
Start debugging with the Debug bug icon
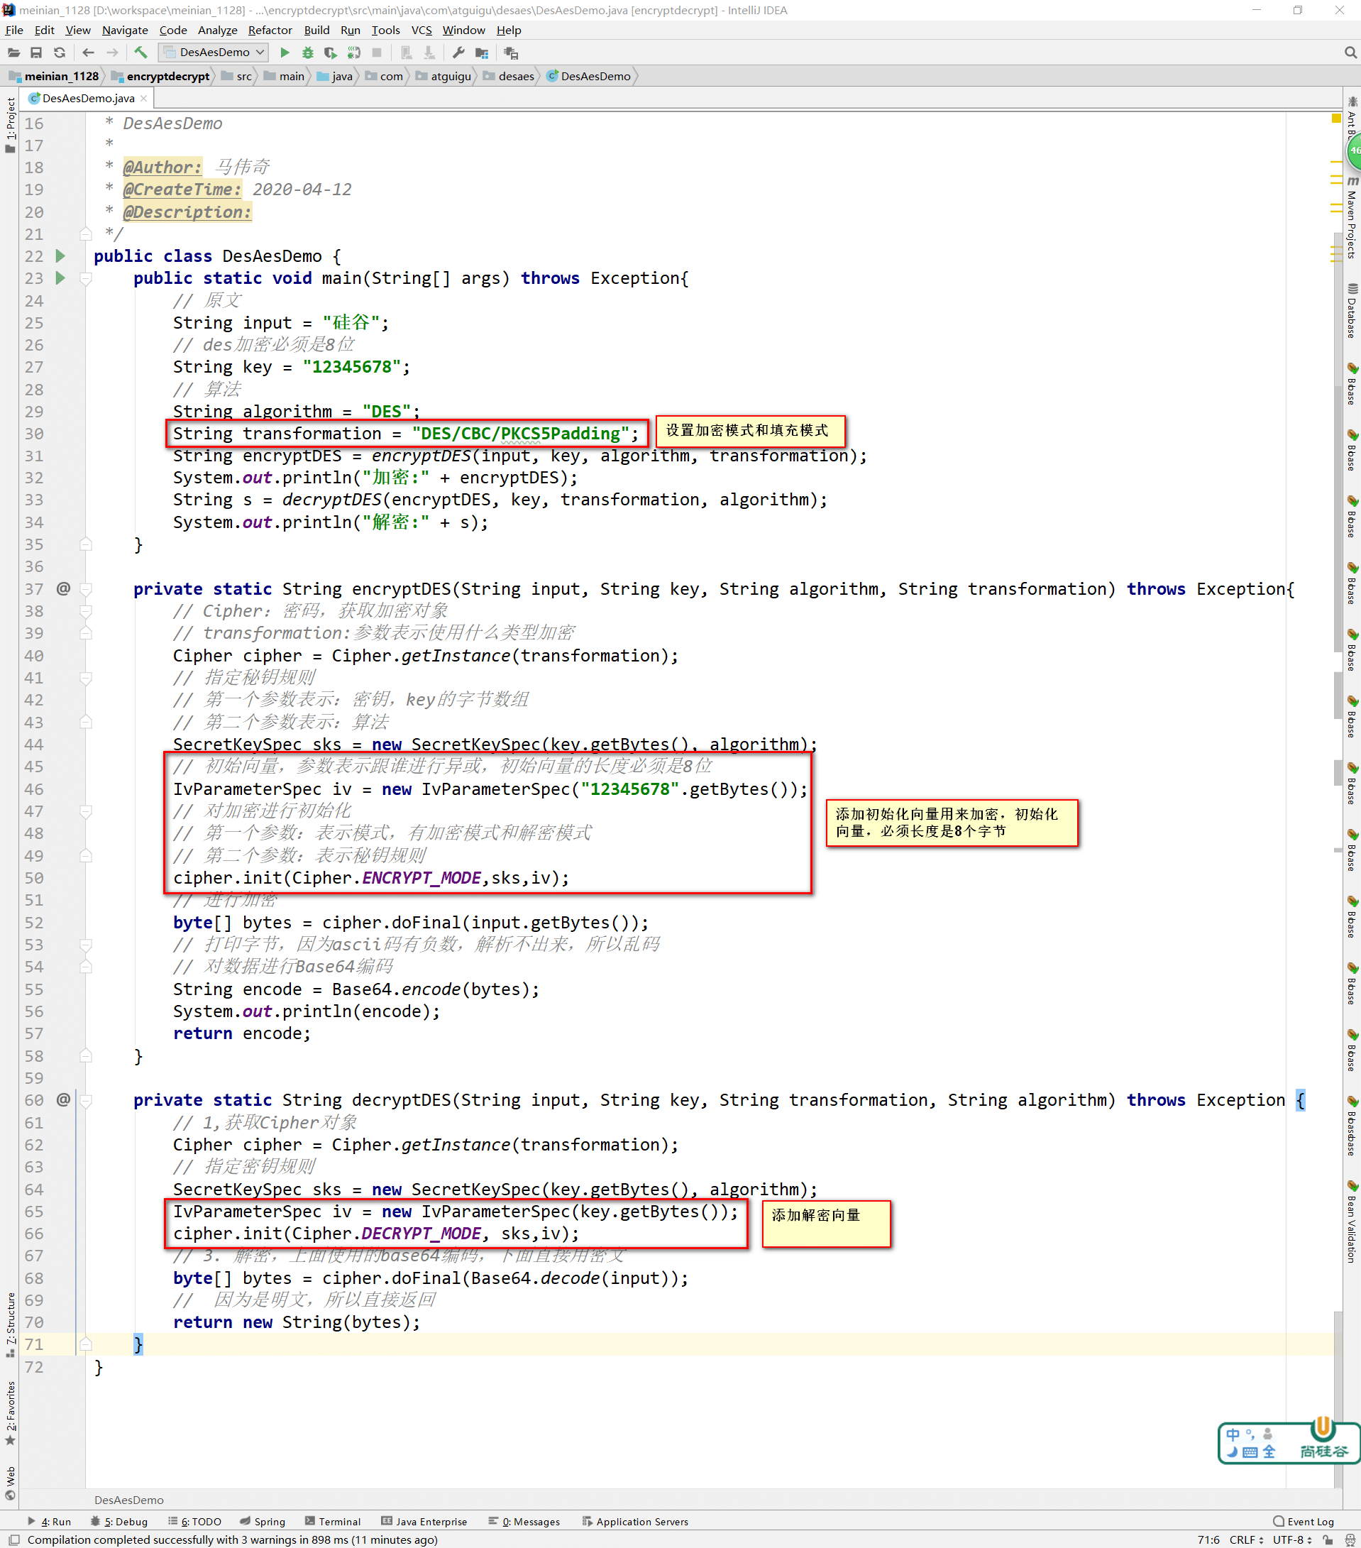click(x=307, y=53)
